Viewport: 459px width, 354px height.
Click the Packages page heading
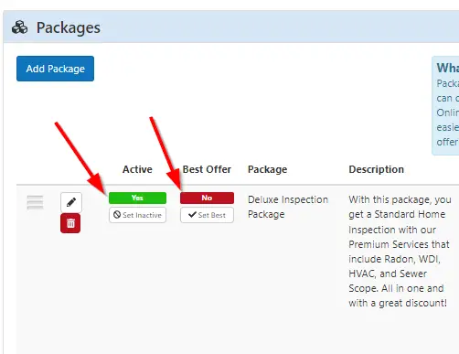tap(69, 27)
